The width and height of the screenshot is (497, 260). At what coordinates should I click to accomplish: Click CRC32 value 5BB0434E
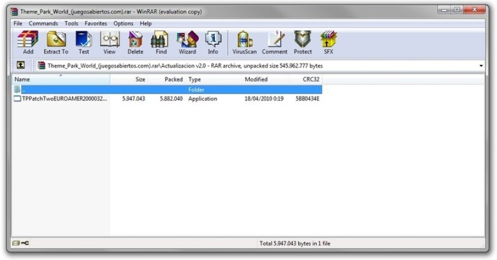pos(308,99)
